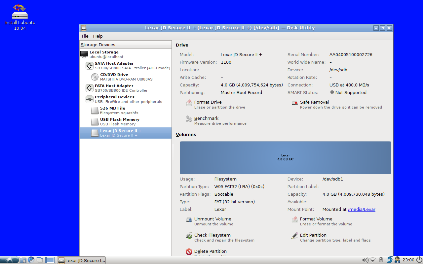
Task: Click the power button on the taskbar
Action: [x=419, y=260]
